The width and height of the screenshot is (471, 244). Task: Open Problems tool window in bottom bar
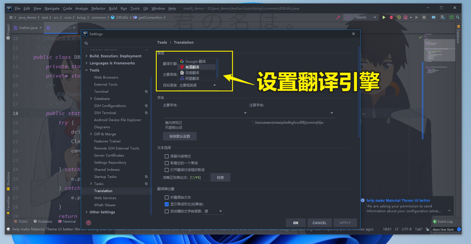(43, 222)
